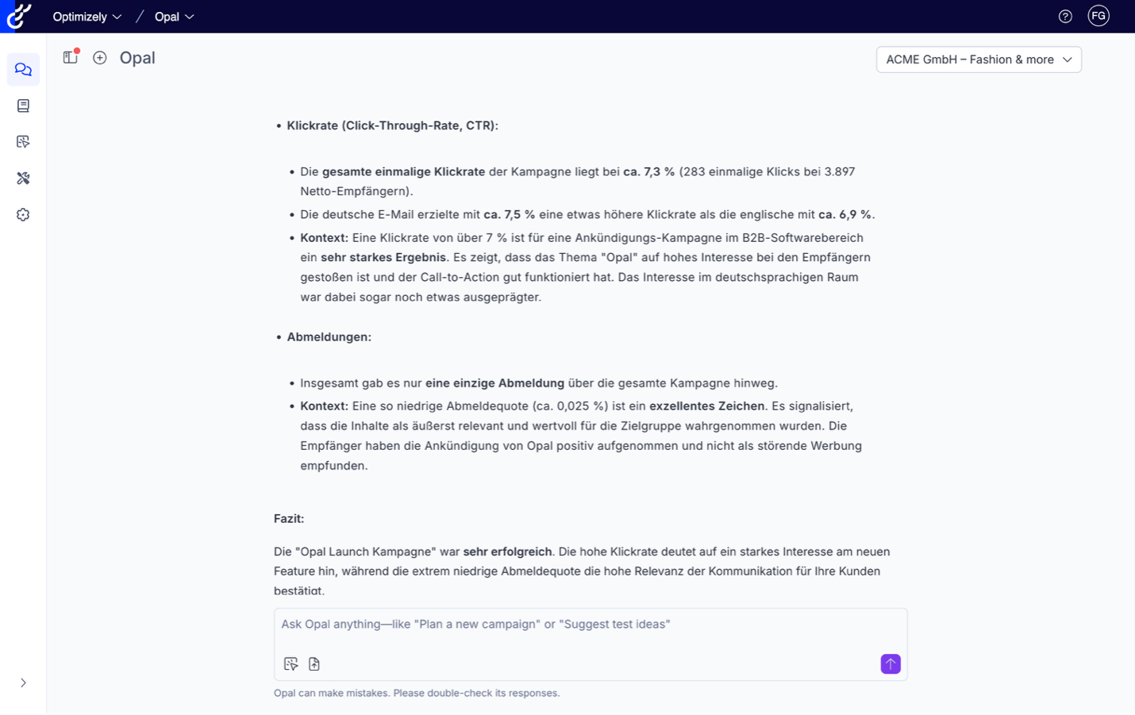Start a new chat with plus icon

(100, 57)
